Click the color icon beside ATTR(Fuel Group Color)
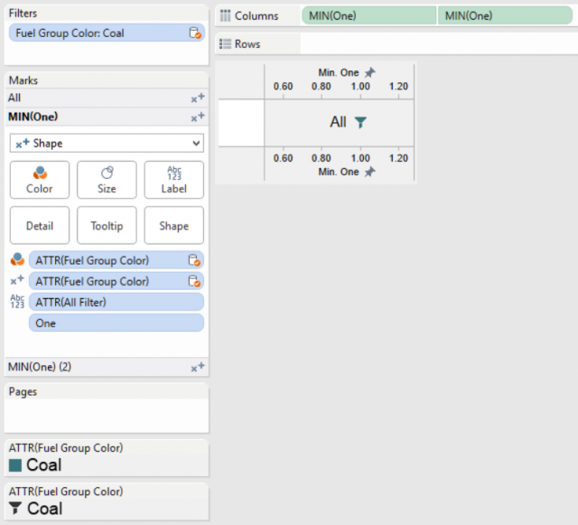578x525 pixels. (x=17, y=260)
